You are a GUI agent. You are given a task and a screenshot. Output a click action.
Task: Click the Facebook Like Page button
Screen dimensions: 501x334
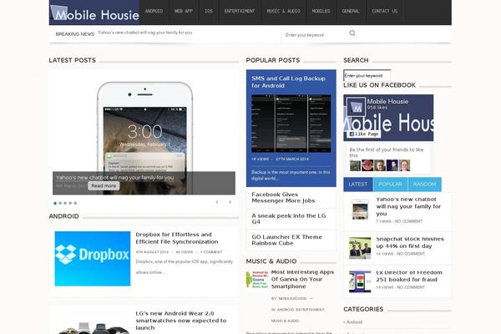click(364, 134)
